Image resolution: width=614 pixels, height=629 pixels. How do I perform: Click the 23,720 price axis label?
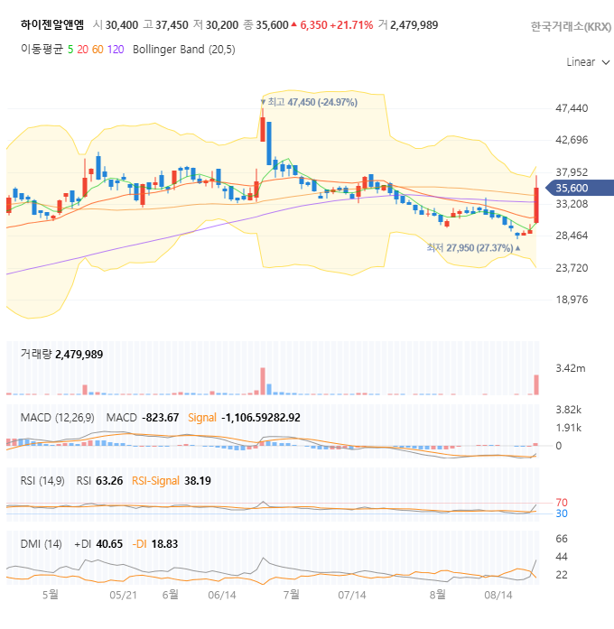coord(572,268)
